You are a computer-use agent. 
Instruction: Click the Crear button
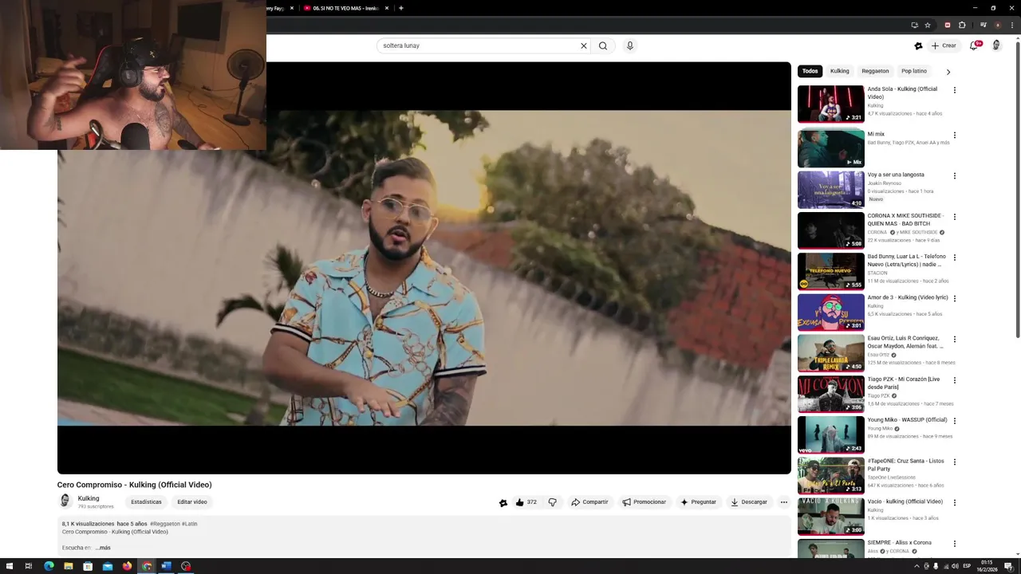pos(944,45)
